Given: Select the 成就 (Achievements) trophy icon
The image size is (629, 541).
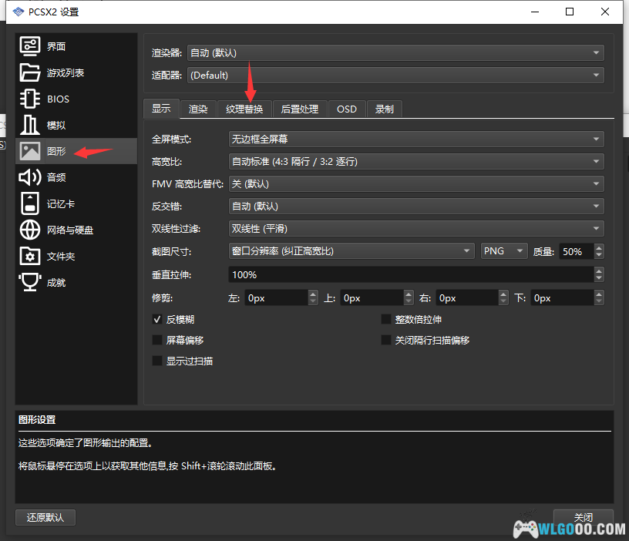Looking at the screenshot, I should click(x=30, y=282).
